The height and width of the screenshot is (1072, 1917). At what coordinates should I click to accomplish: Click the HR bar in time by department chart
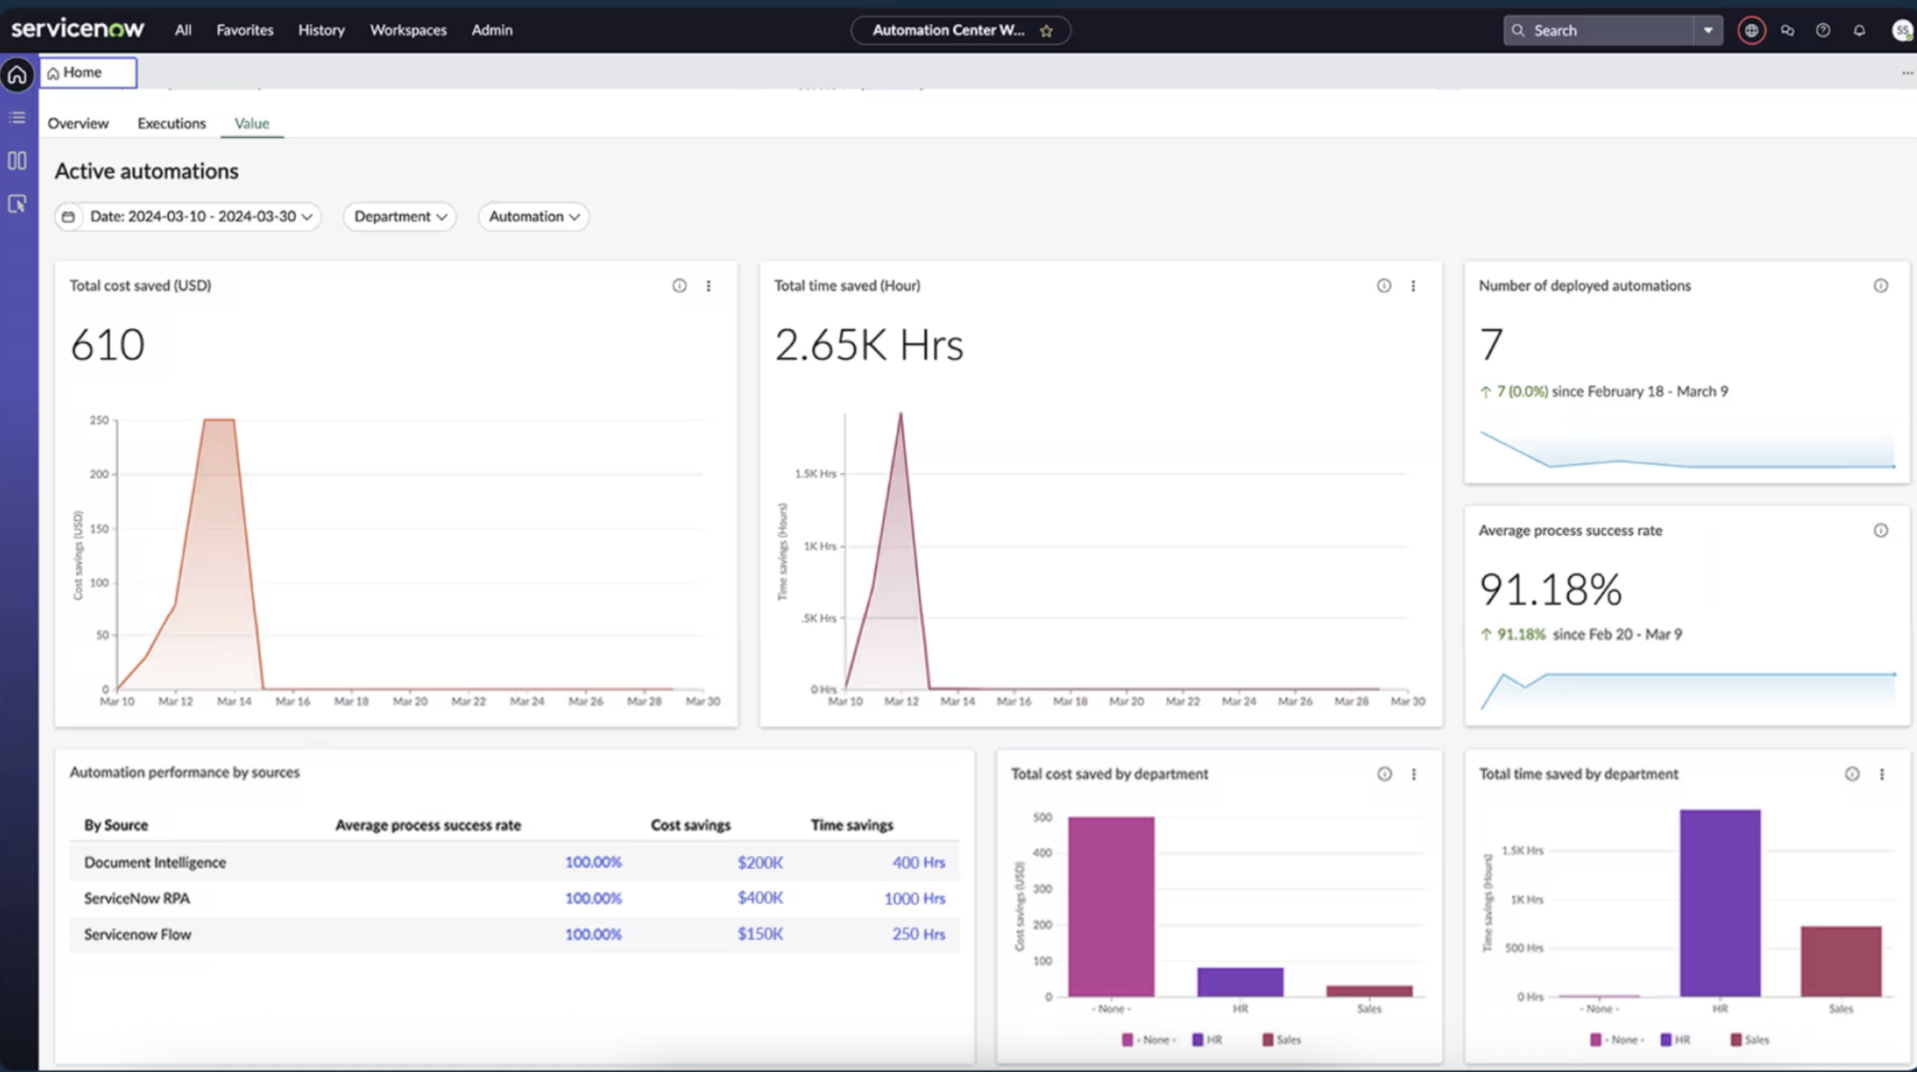tap(1720, 903)
